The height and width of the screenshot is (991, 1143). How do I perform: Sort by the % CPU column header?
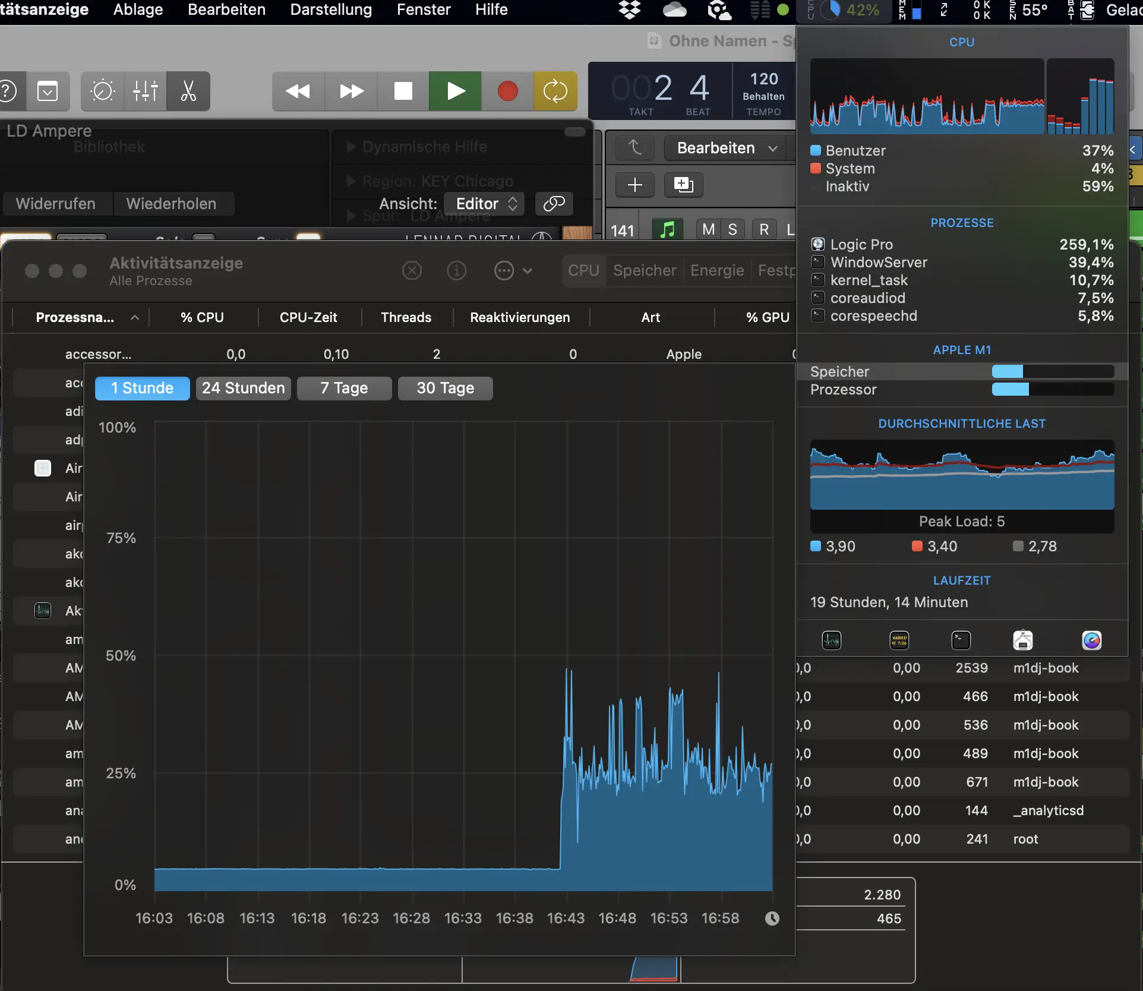coord(202,317)
